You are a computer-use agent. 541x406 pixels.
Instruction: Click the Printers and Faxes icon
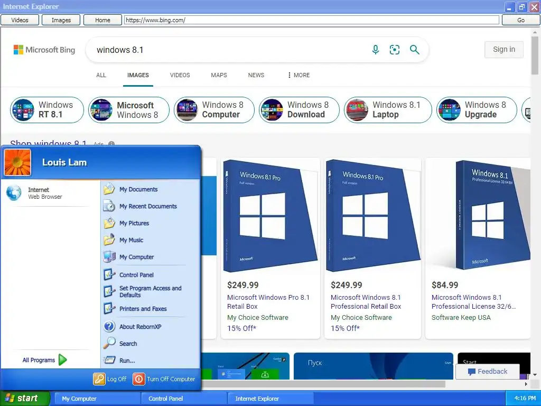pyautogui.click(x=109, y=309)
